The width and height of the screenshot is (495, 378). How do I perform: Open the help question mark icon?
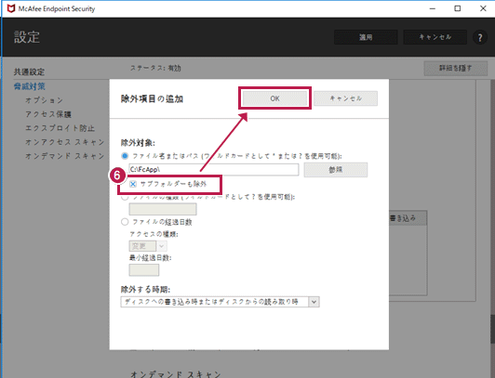pyautogui.click(x=480, y=37)
